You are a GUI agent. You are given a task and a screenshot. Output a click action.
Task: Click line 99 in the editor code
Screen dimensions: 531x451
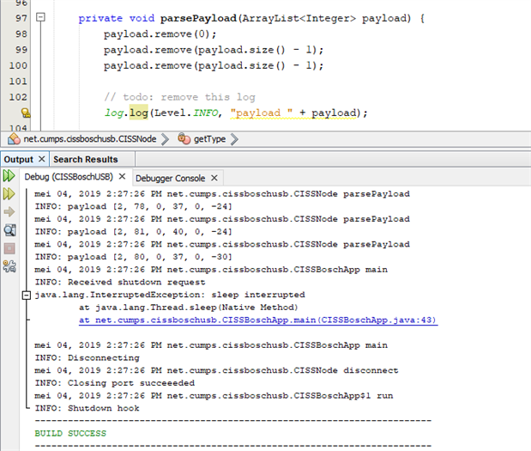click(x=214, y=50)
